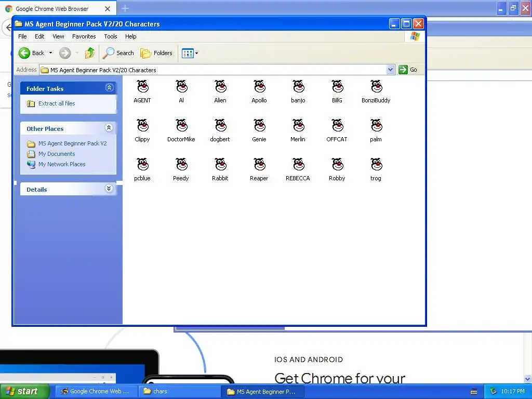532x399 pixels.
Task: Switch to Google Chrome Web taskbar item
Action: [96, 391]
